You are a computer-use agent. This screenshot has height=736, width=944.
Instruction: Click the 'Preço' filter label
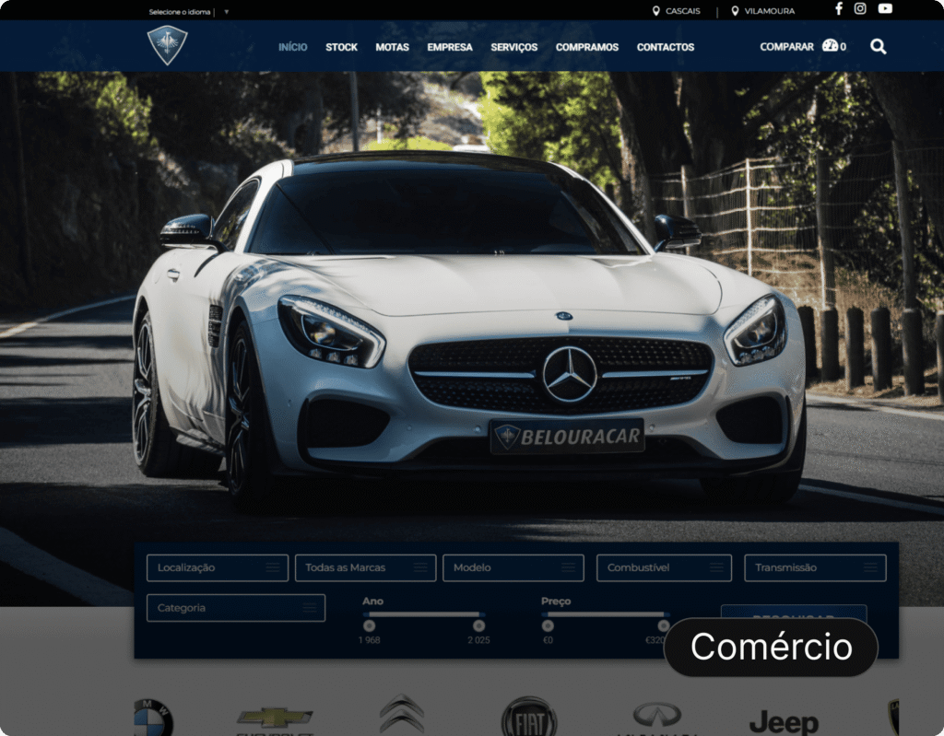click(556, 602)
